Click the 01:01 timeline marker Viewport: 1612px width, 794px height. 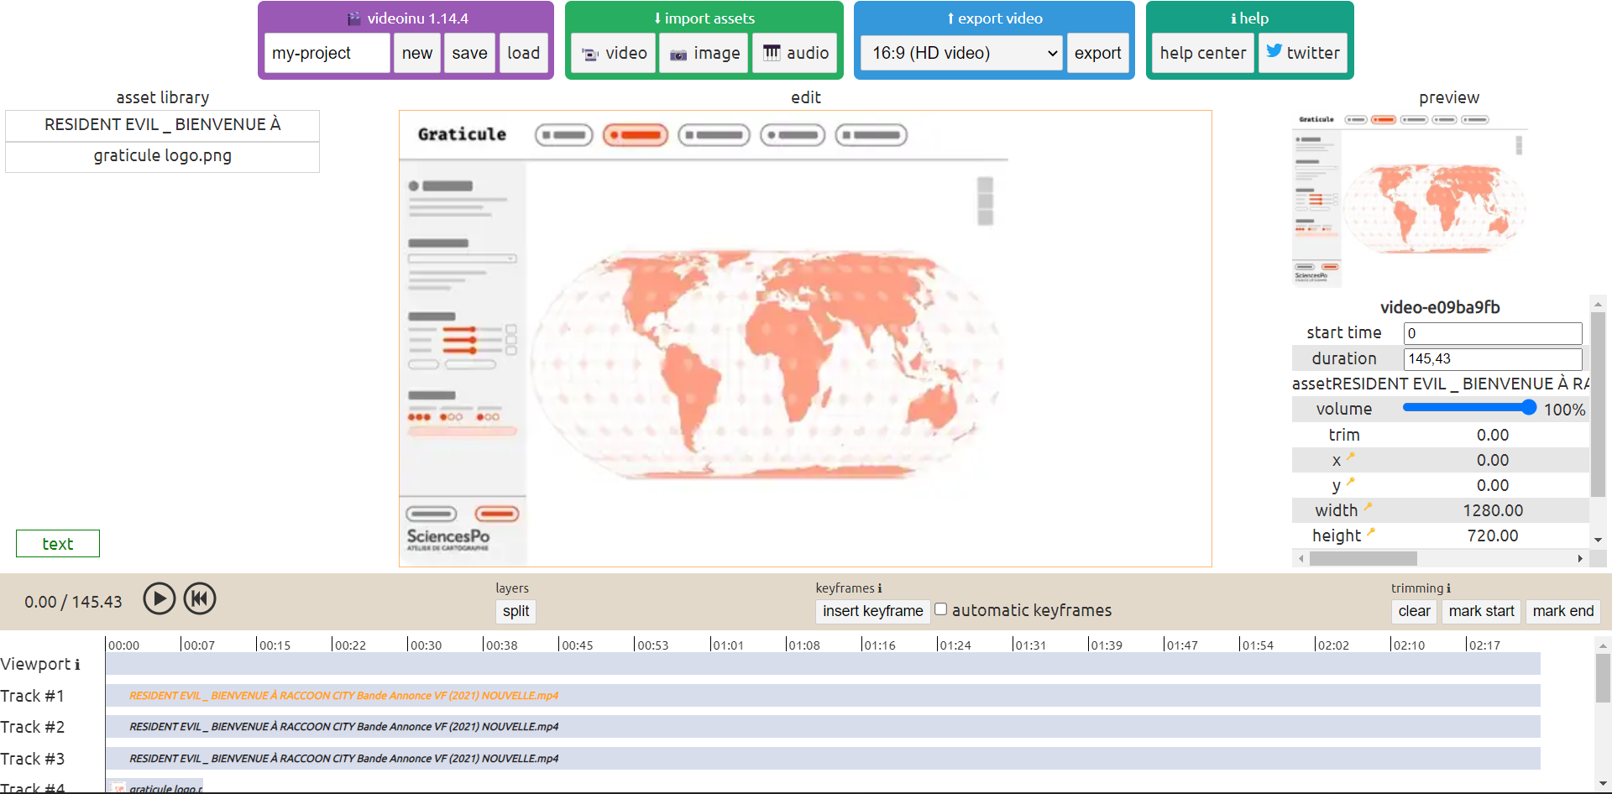(x=727, y=645)
